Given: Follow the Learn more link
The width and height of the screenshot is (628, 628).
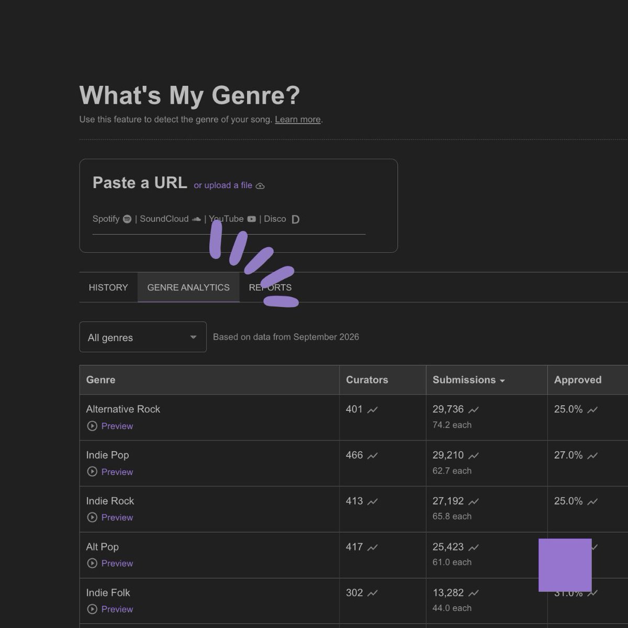Looking at the screenshot, I should pyautogui.click(x=298, y=119).
